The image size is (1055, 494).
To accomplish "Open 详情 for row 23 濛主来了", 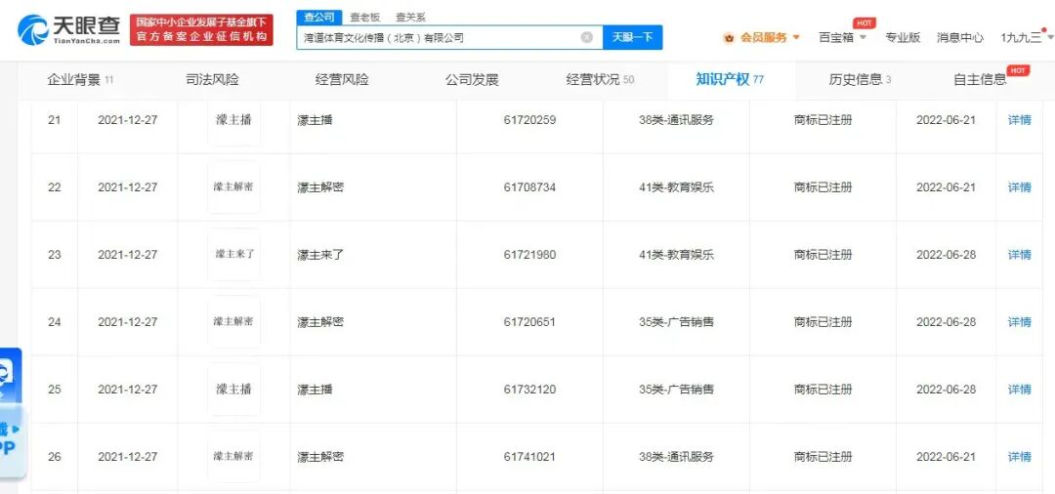I will click(1019, 255).
